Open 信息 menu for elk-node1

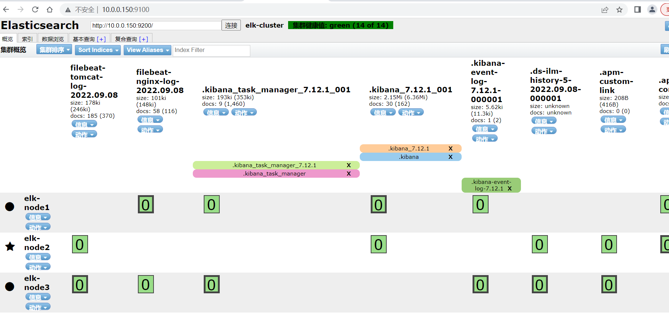click(38, 217)
